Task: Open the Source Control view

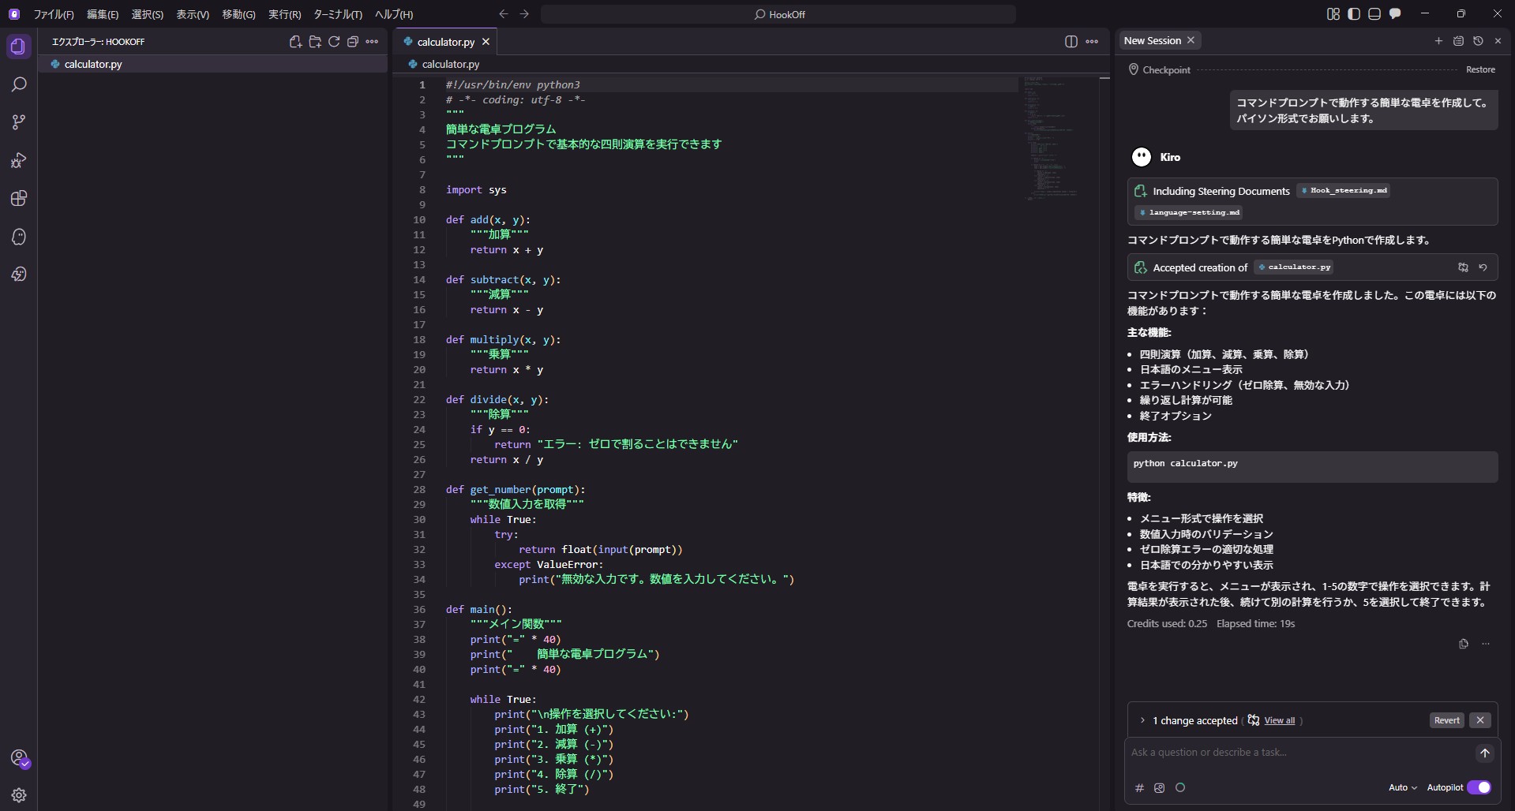Action: [x=19, y=122]
